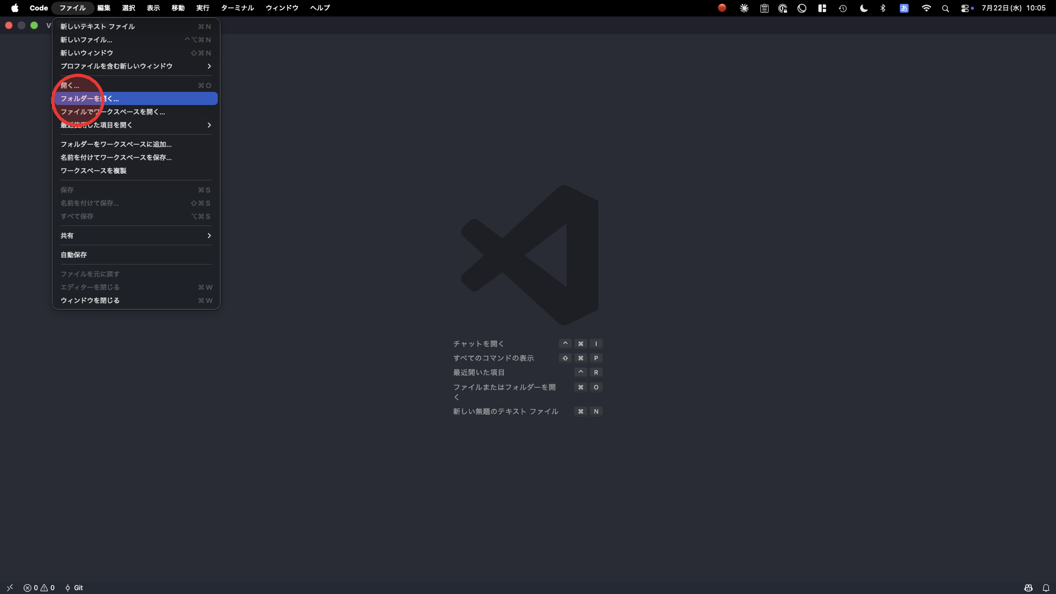Click the green zoom window button

point(34,25)
